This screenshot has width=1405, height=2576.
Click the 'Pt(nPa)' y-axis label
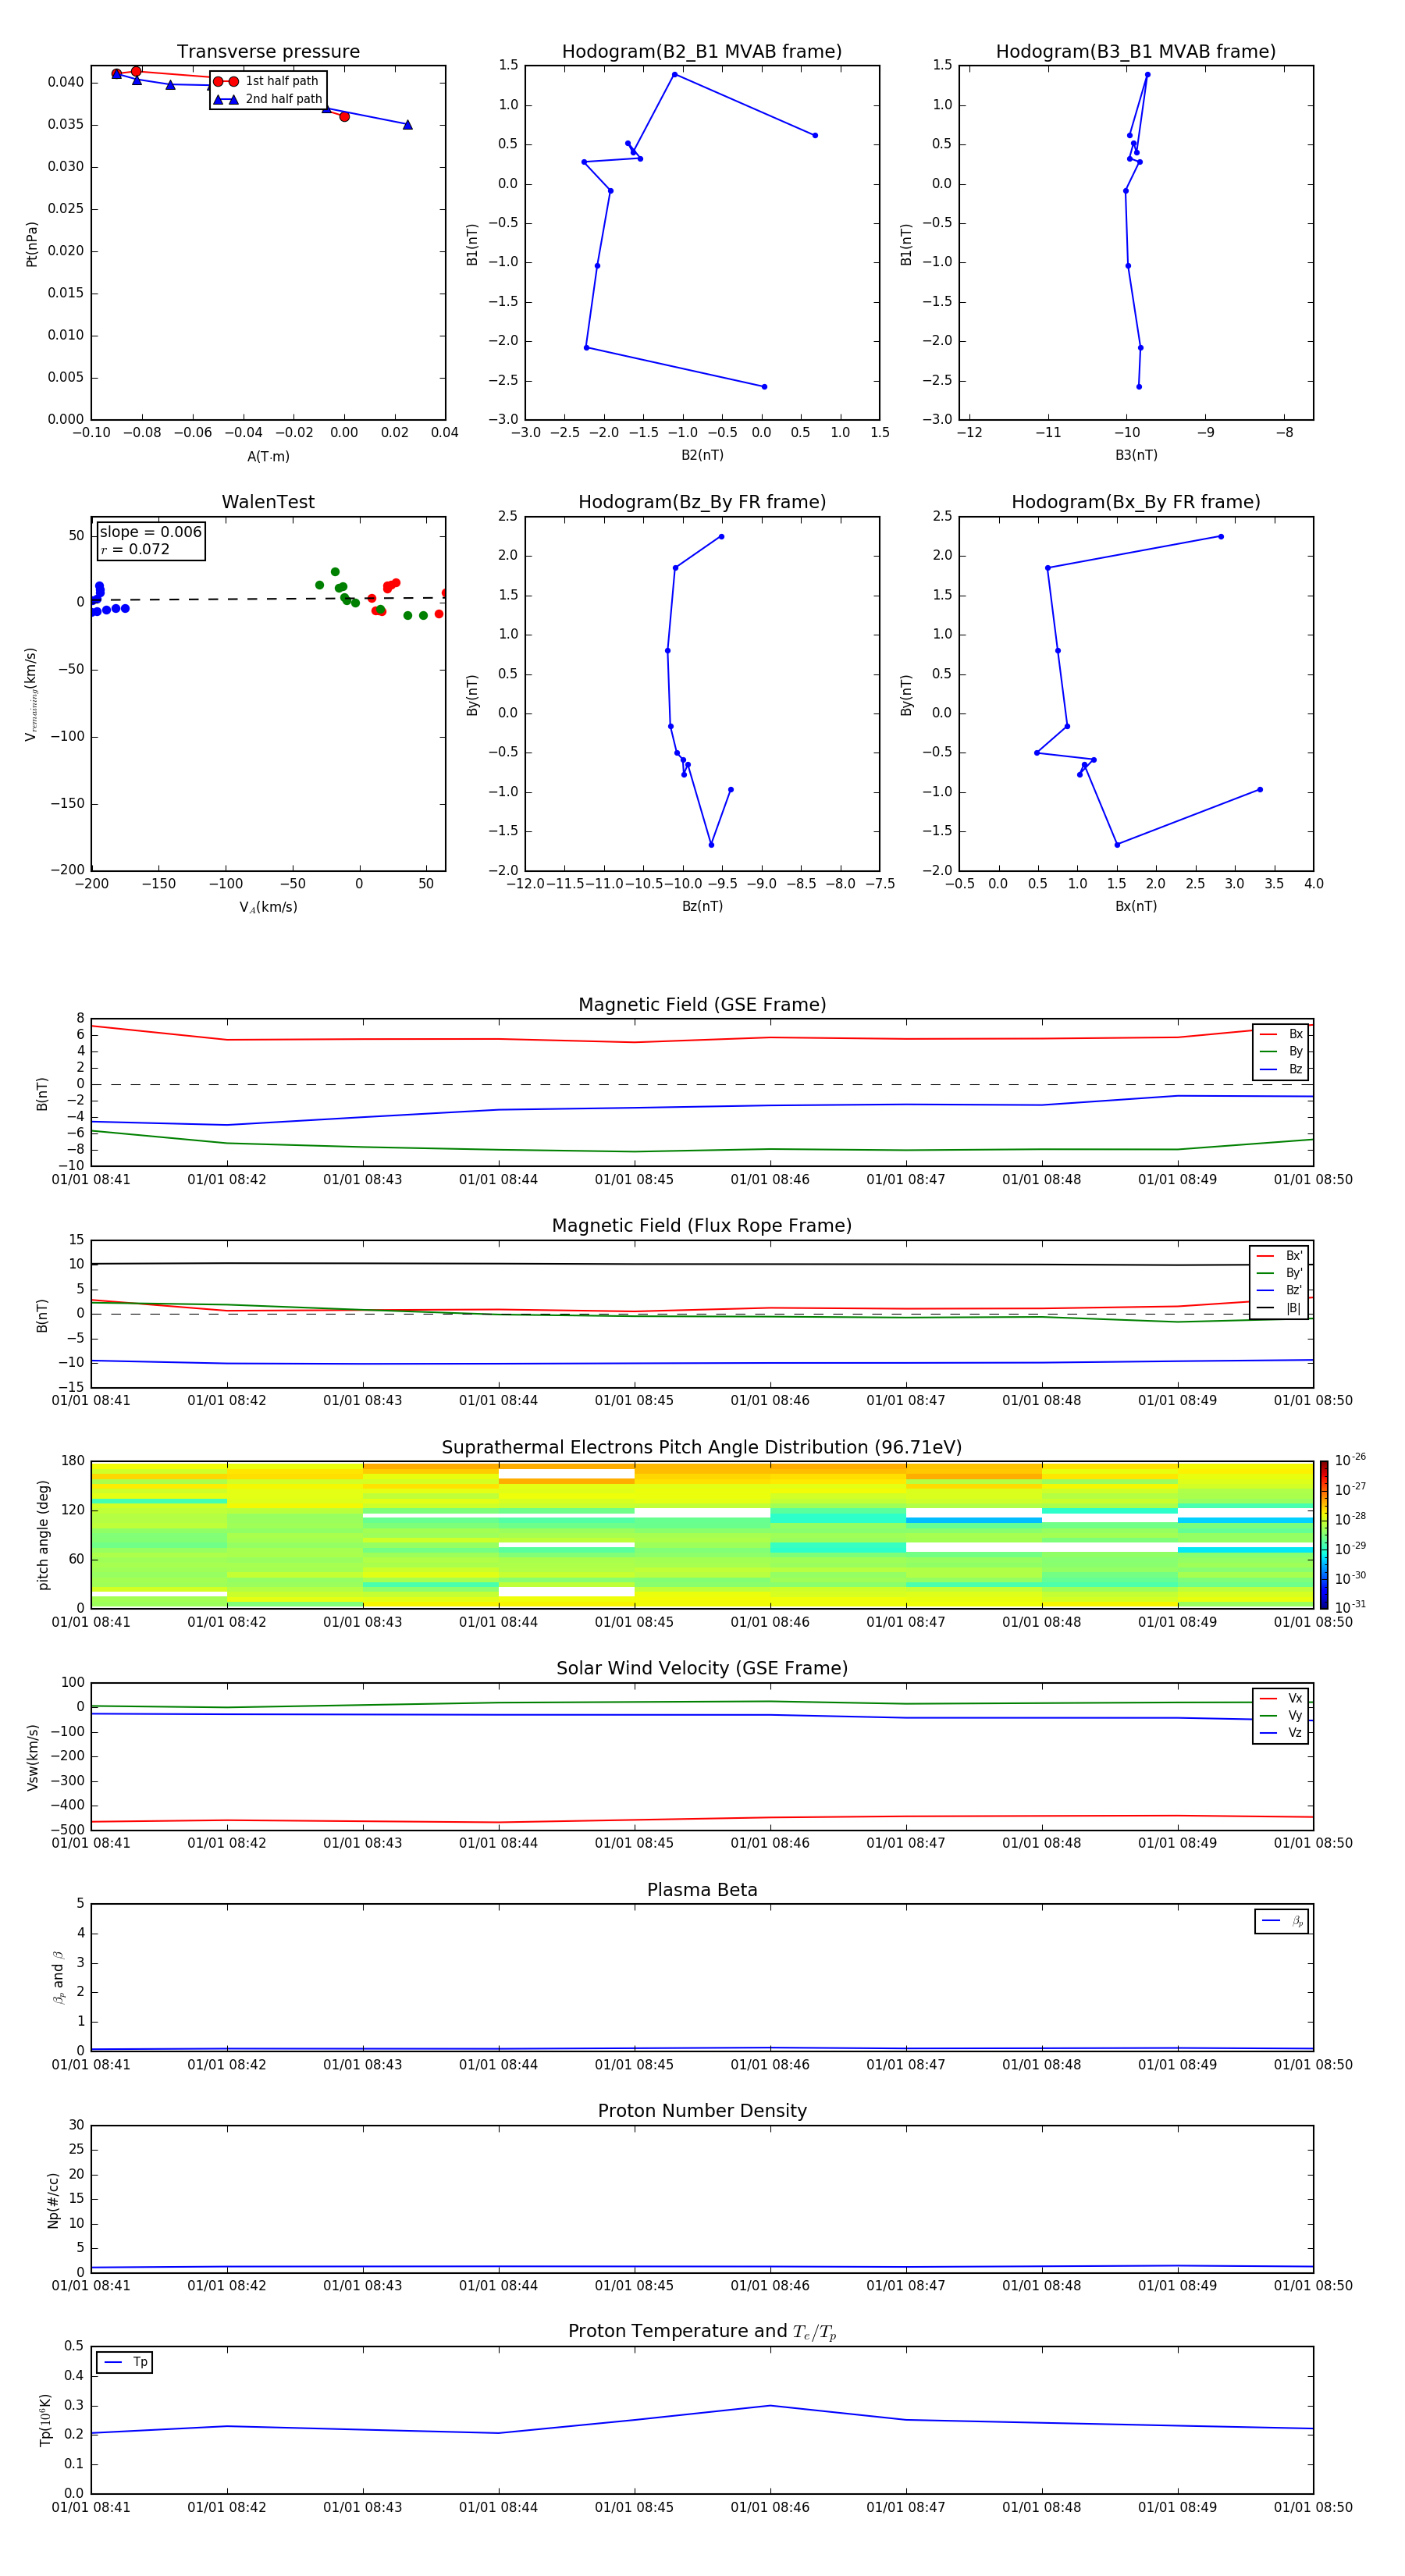32,243
